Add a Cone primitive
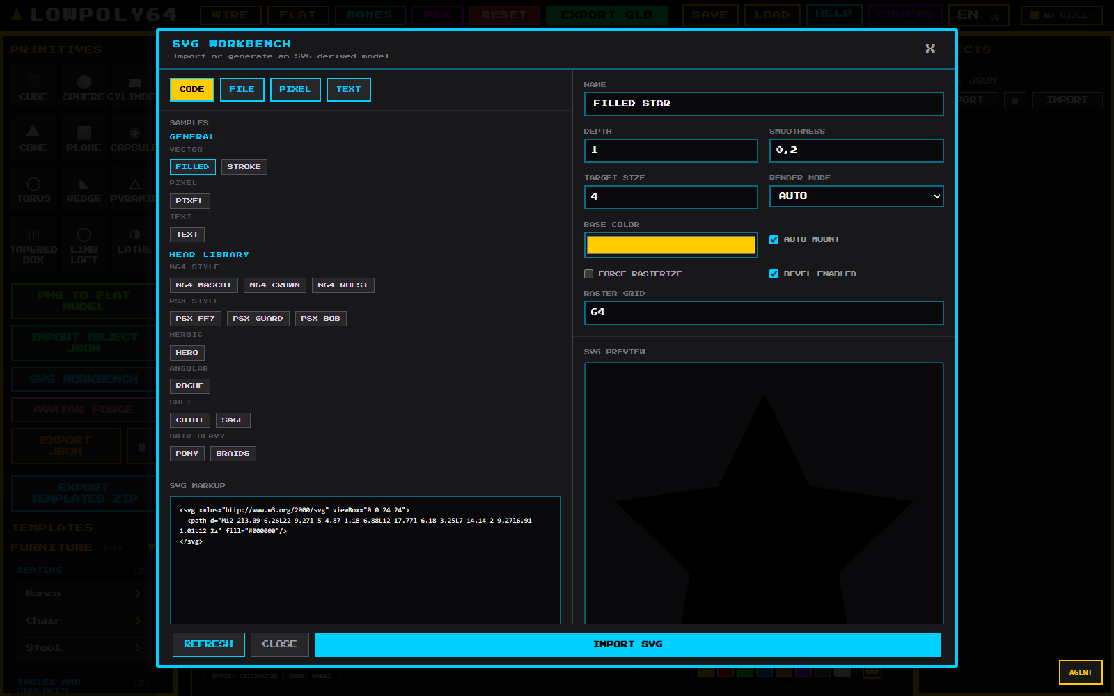This screenshot has width=1114, height=696. coord(33,139)
